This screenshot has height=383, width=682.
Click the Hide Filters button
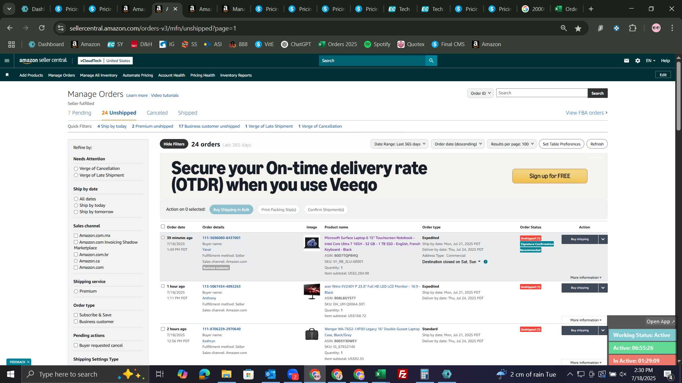pyautogui.click(x=174, y=144)
